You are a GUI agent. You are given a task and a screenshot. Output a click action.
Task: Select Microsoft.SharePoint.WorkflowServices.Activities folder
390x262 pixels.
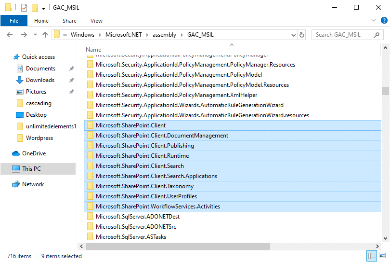(x=233, y=207)
